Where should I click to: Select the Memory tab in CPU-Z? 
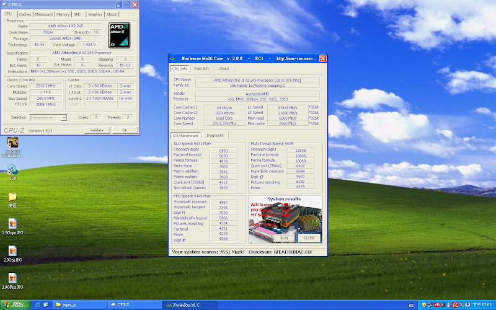tap(63, 14)
